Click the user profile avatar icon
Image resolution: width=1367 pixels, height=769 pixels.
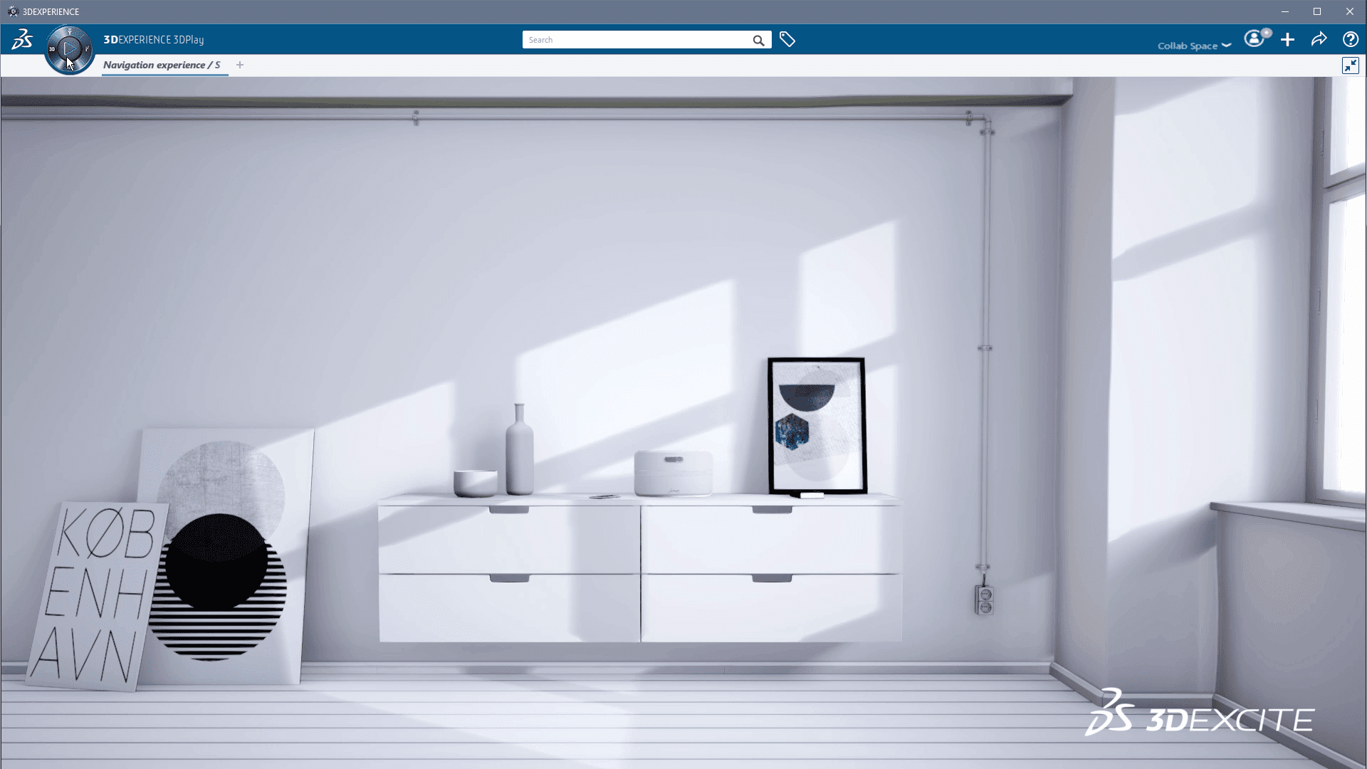coord(1255,39)
